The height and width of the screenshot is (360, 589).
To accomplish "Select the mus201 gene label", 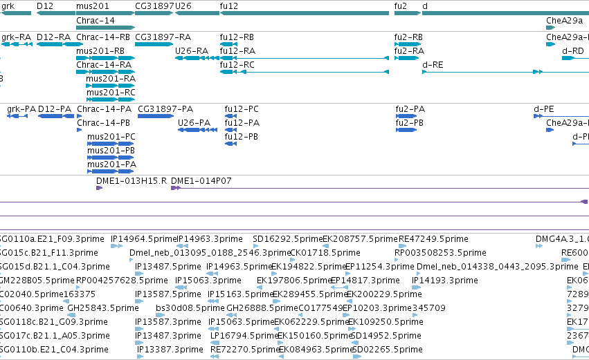I will (x=93, y=6).
